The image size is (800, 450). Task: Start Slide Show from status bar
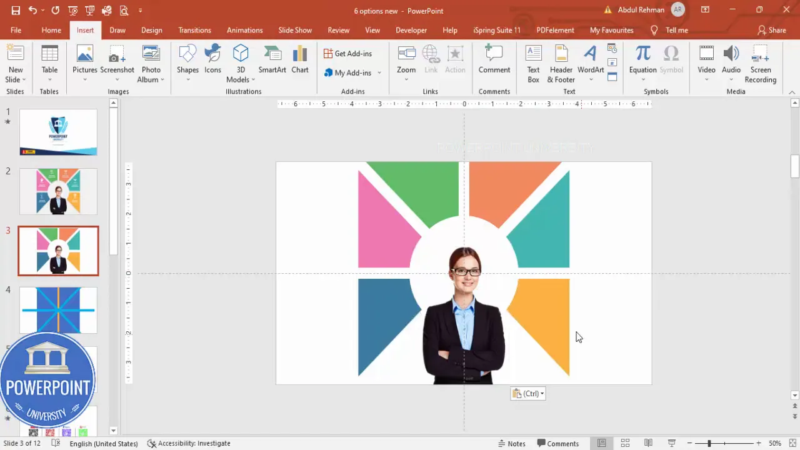pos(672,443)
